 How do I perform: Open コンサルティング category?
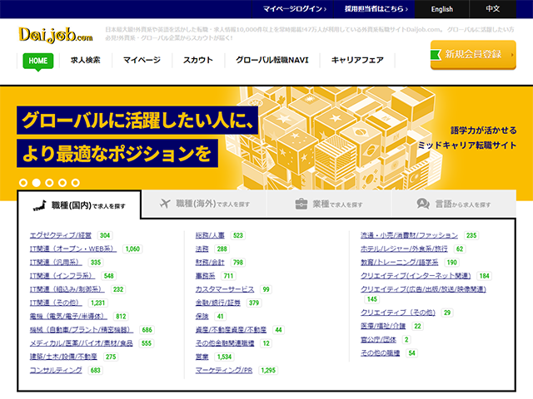(x=56, y=370)
